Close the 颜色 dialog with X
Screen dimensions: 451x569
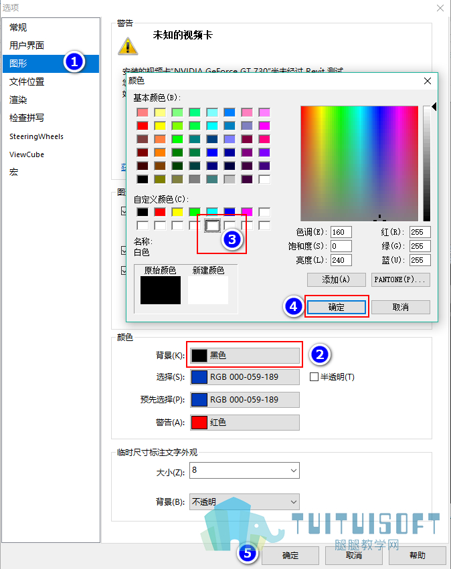[428, 81]
